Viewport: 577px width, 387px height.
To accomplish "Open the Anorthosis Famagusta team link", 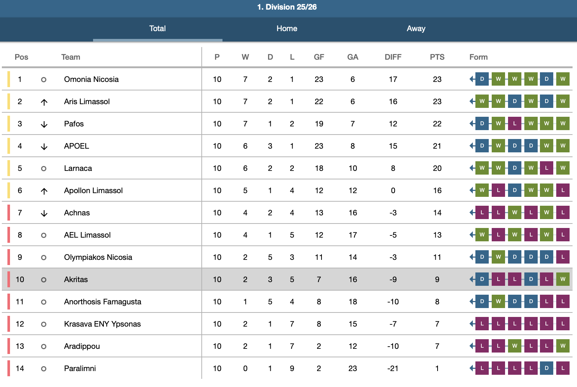I will click(x=102, y=302).
